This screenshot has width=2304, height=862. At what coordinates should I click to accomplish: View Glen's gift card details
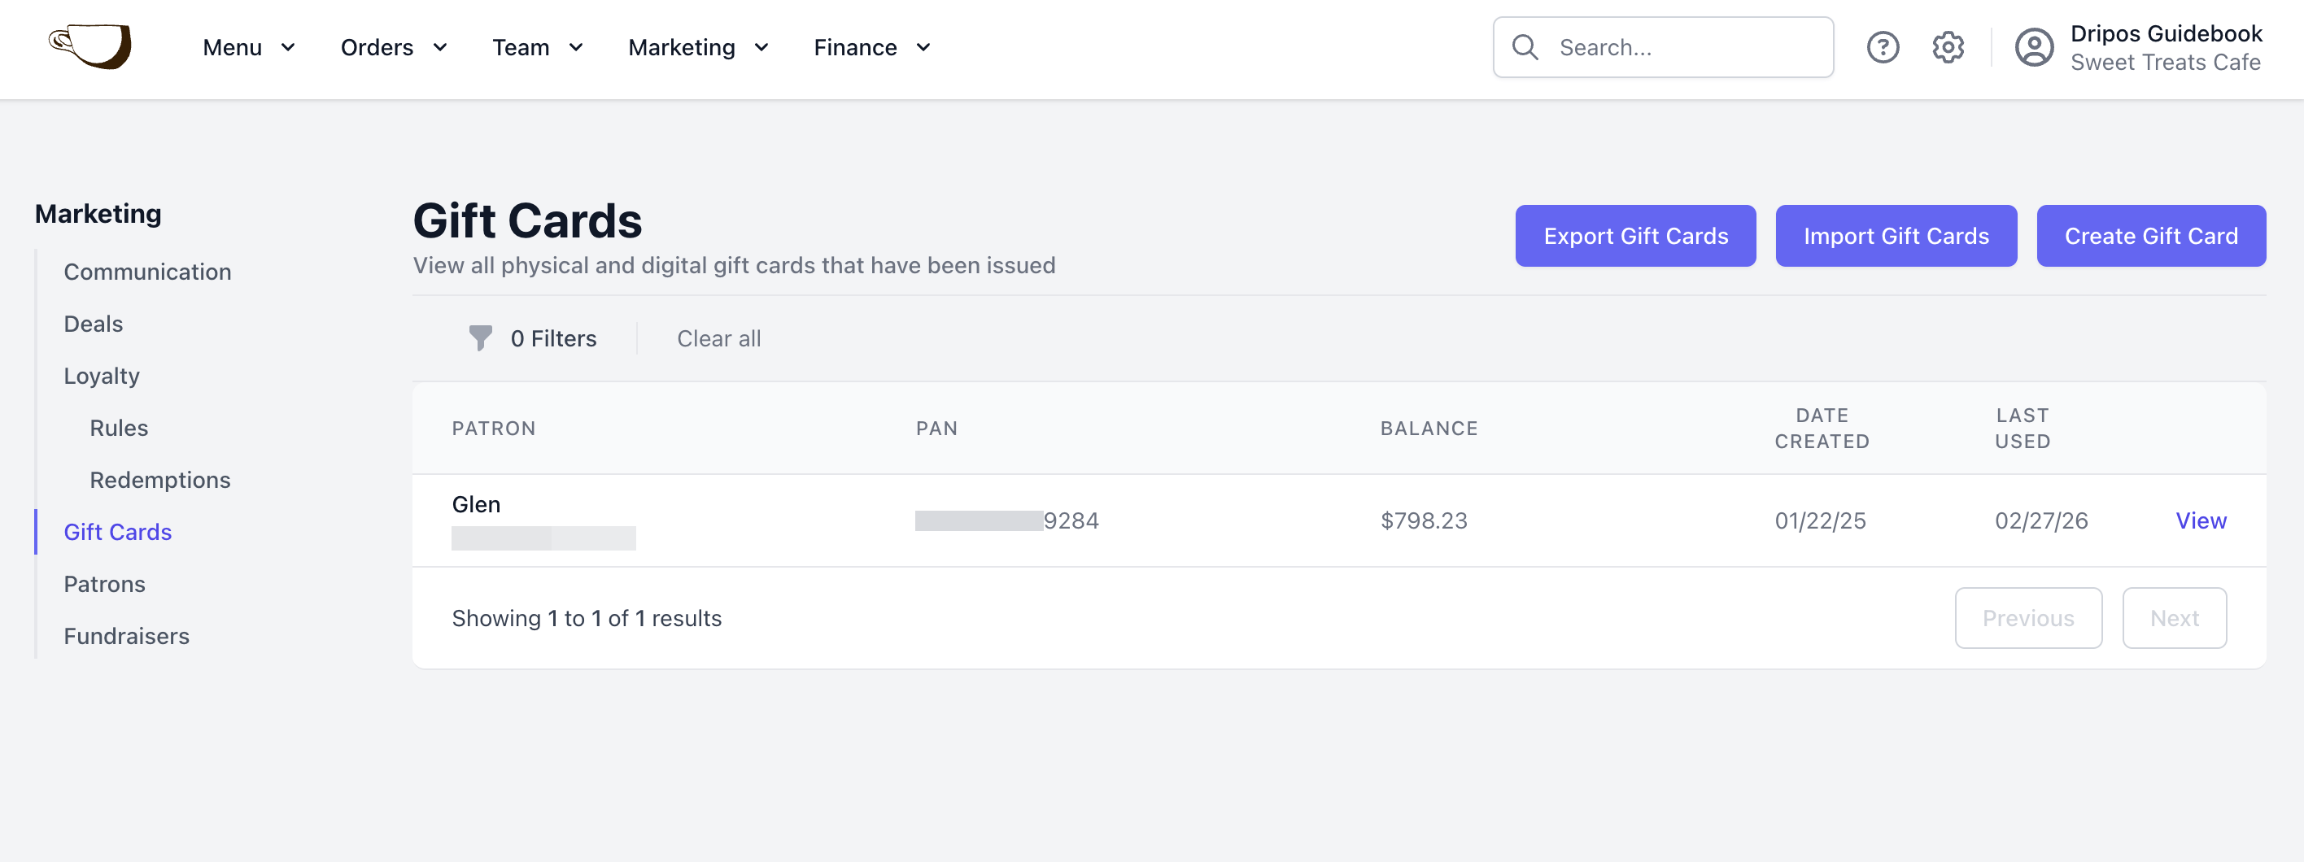2200,520
